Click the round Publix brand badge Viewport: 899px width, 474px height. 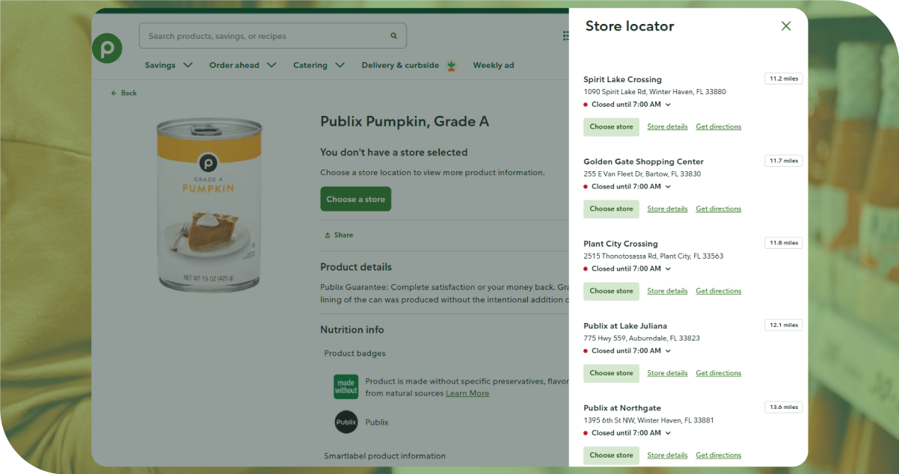(346, 422)
